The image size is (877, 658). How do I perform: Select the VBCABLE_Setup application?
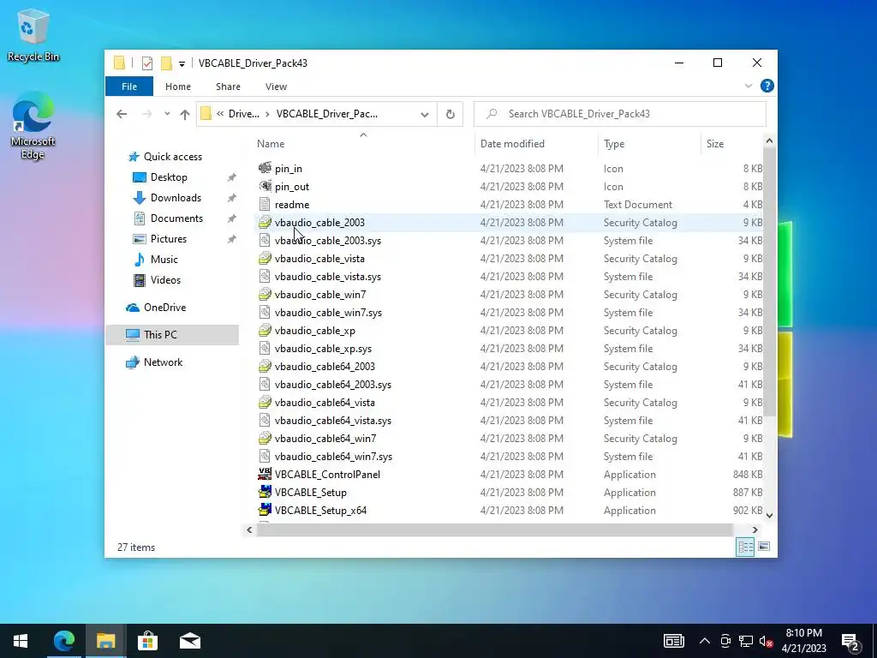pyautogui.click(x=310, y=493)
